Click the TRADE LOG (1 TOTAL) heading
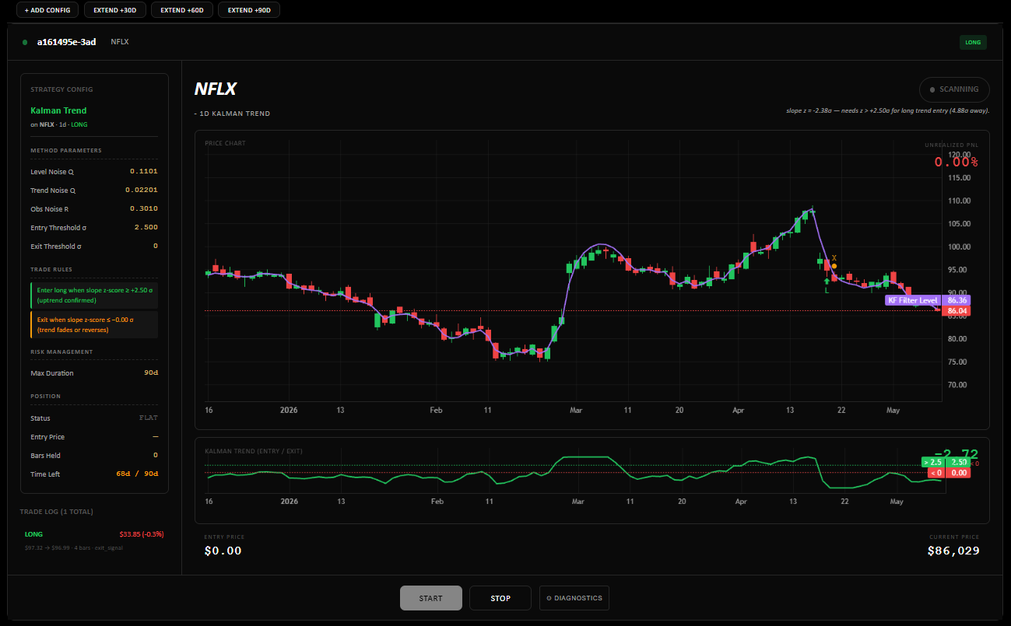 pyautogui.click(x=56, y=512)
